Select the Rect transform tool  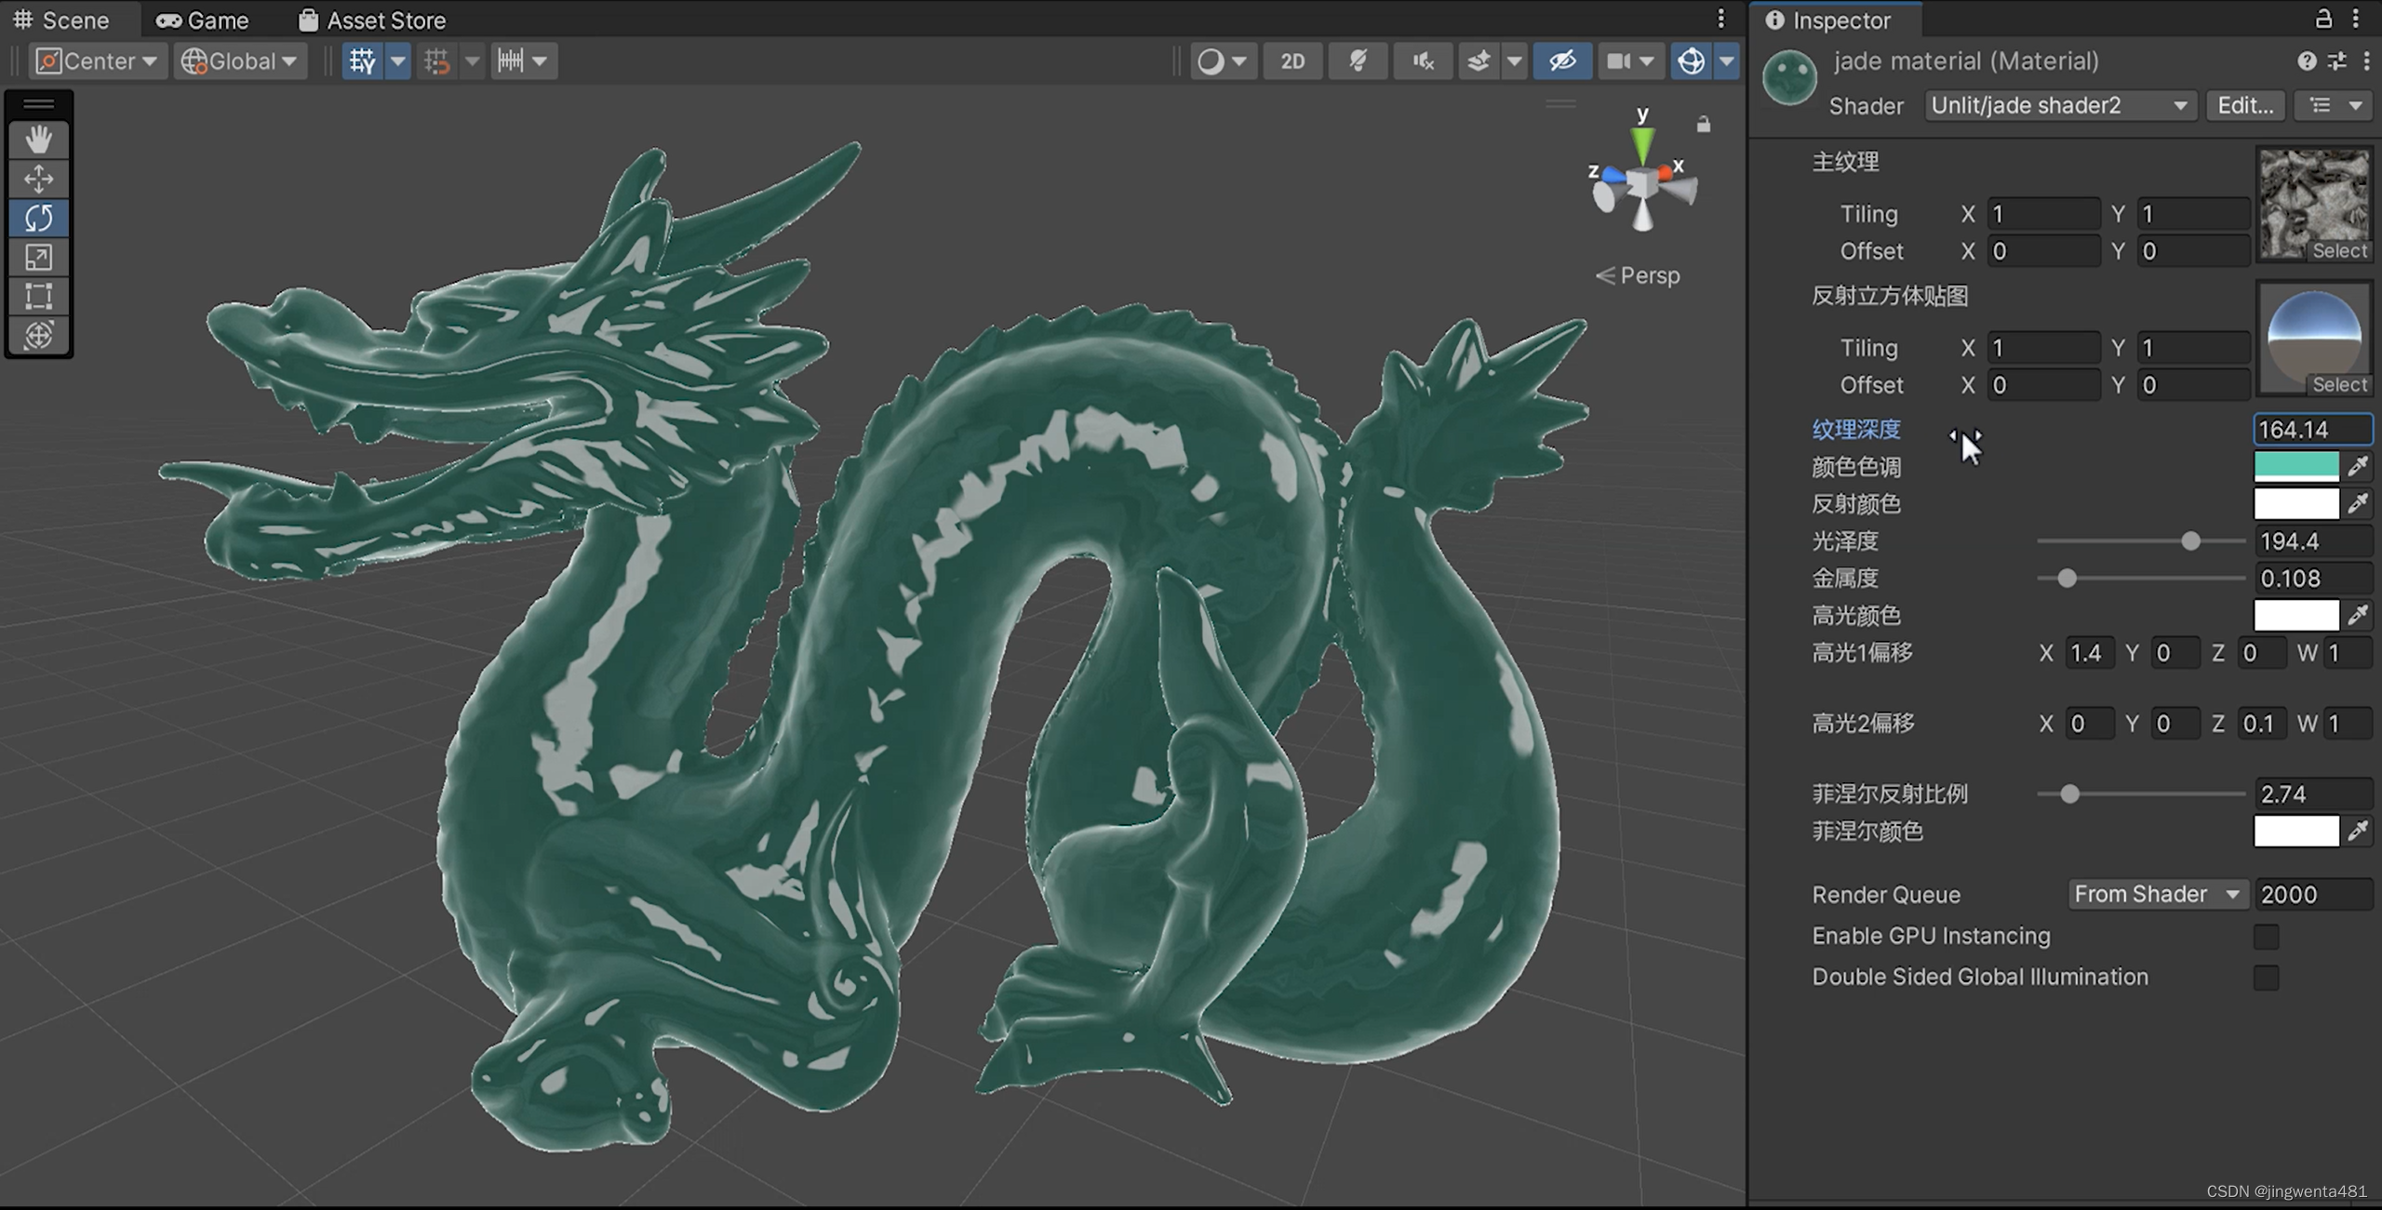click(38, 296)
